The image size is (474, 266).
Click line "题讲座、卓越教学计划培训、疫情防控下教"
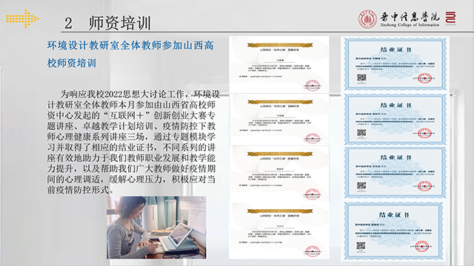coord(131,126)
